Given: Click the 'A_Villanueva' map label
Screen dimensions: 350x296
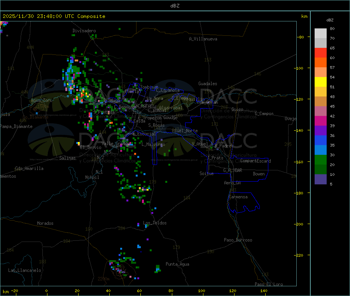Looking at the screenshot, I should pyautogui.click(x=203, y=39).
